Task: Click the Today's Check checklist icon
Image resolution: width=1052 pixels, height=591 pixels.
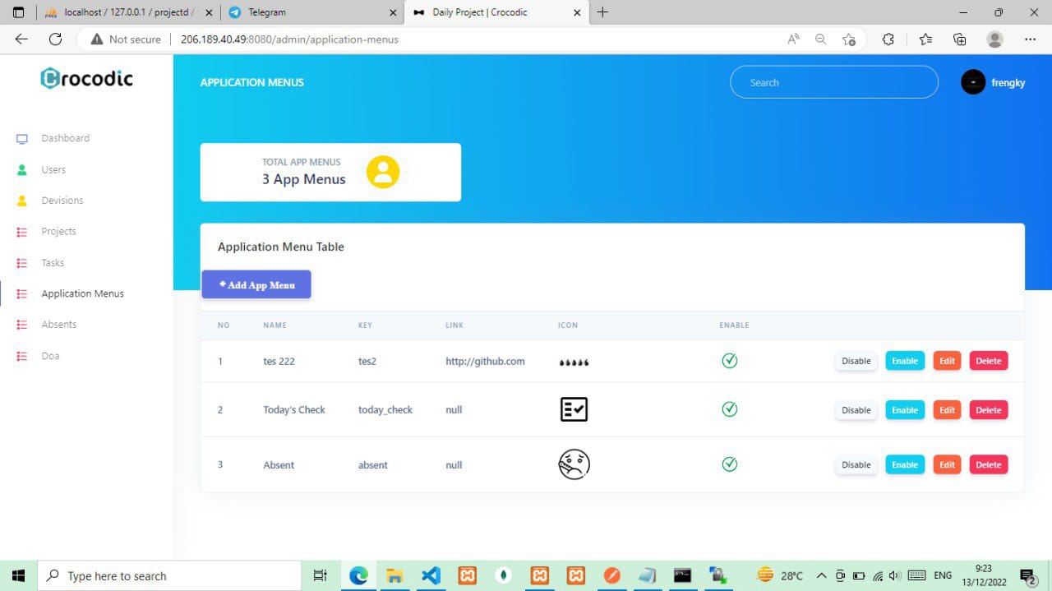Action: point(574,409)
